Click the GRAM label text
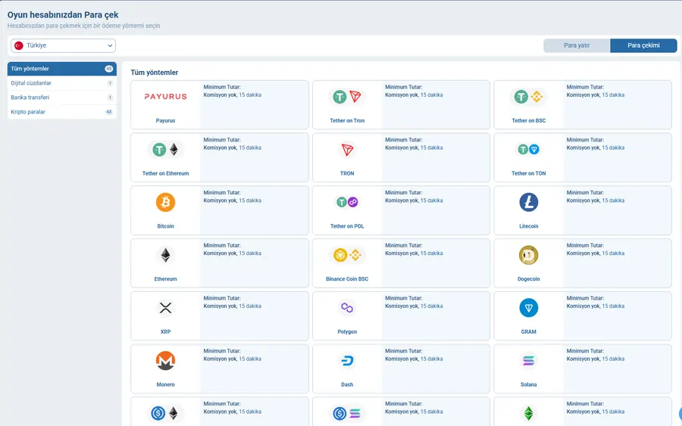This screenshot has width=682, height=426. tap(528, 331)
